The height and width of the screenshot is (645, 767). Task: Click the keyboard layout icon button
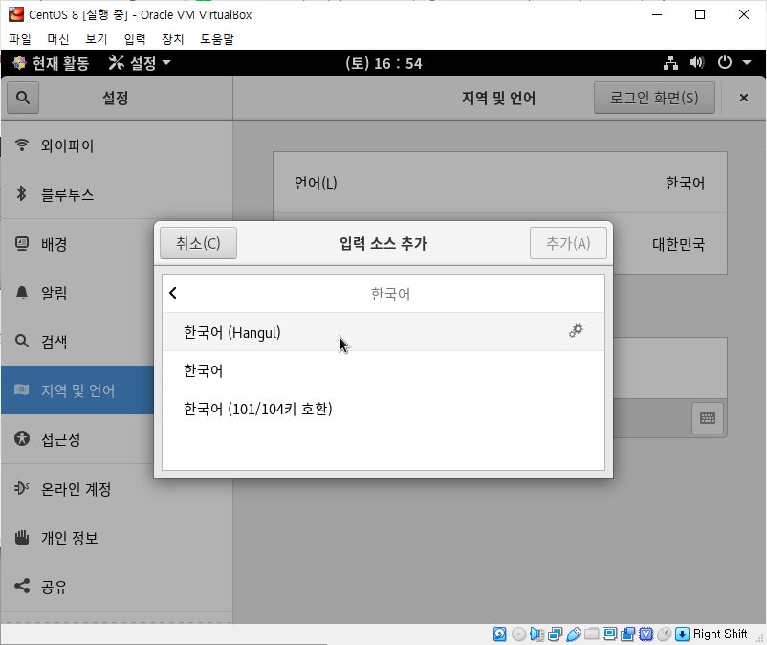[708, 418]
